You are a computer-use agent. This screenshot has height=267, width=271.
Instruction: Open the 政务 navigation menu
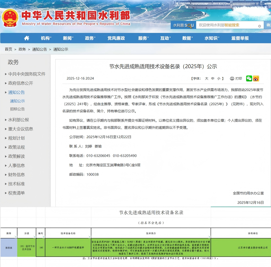90,38
